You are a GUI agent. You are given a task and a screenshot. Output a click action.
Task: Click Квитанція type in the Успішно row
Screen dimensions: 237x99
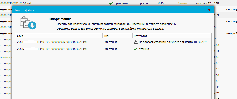(x=111, y=49)
